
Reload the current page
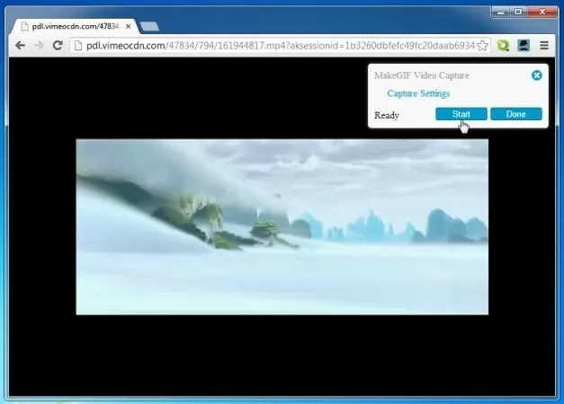pyautogui.click(x=58, y=45)
